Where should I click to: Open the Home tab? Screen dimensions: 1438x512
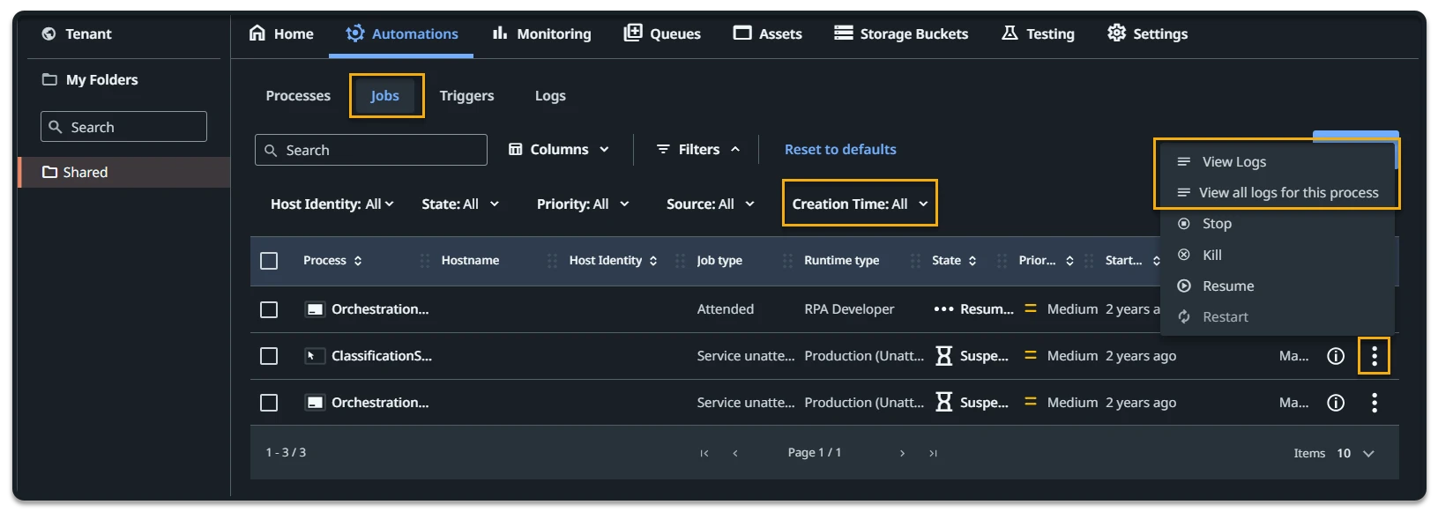(x=281, y=33)
